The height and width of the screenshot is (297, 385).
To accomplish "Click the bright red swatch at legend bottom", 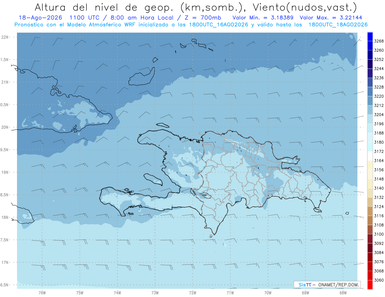I will pyautogui.click(x=370, y=285).
